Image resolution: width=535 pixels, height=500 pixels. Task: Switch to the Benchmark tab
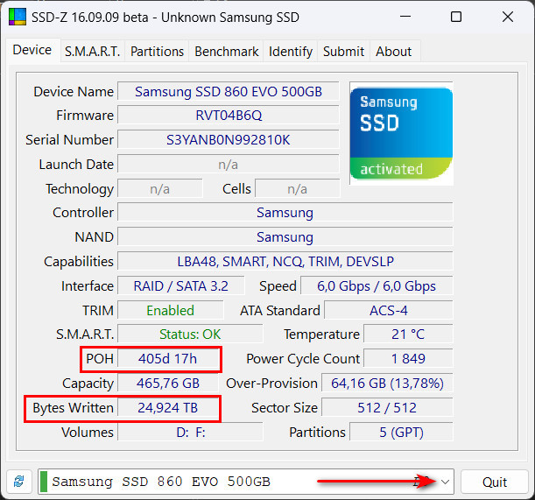click(x=227, y=52)
